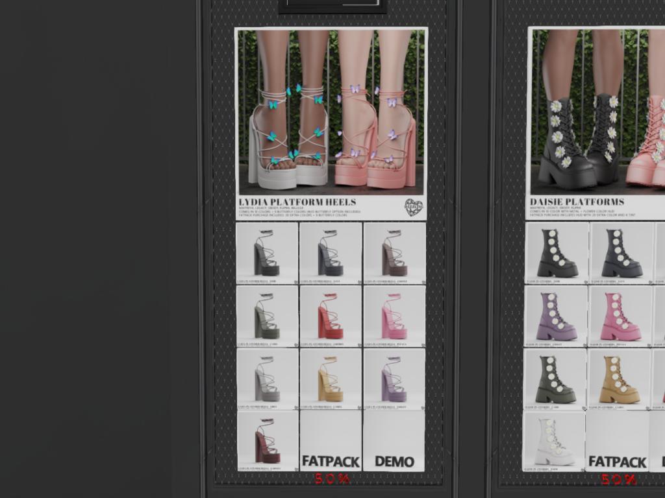
Task: Get the Lydia Platform Heels DEMO
Action: click(394, 442)
